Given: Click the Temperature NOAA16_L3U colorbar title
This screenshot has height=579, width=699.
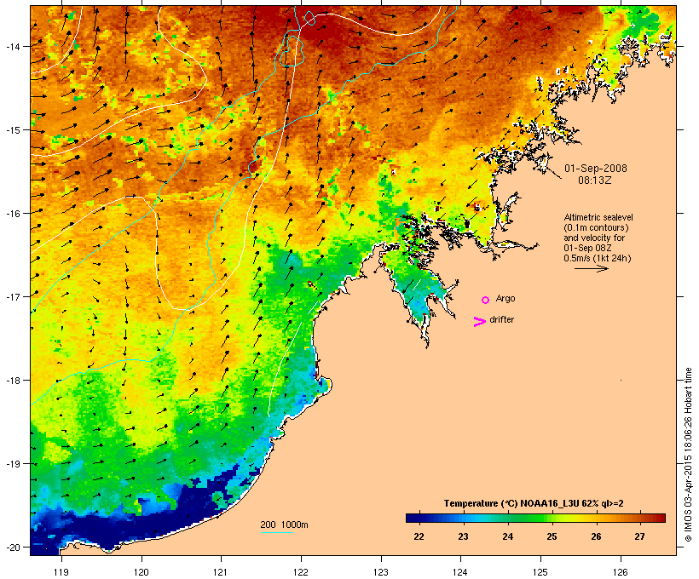Looking at the screenshot, I should 534,504.
